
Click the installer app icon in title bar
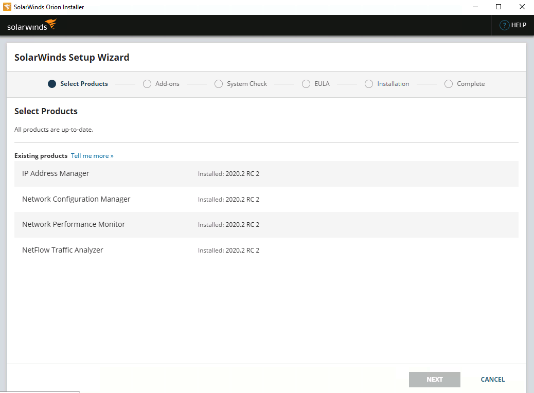pos(7,7)
